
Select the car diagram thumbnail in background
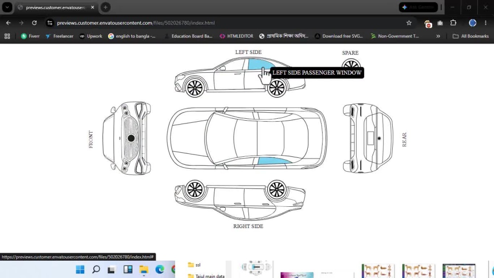[x=256, y=268]
